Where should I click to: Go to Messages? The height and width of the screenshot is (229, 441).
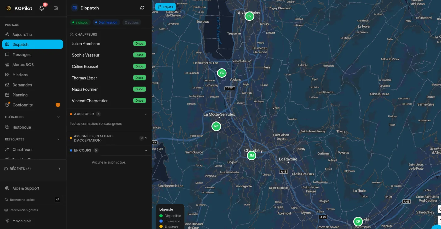pyautogui.click(x=32, y=54)
